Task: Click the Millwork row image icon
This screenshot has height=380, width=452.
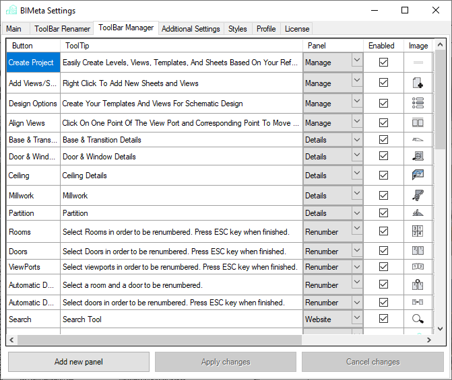Action: click(x=418, y=196)
